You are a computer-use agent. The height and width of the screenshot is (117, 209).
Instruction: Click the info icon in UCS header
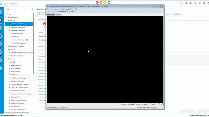(x=200, y=3)
